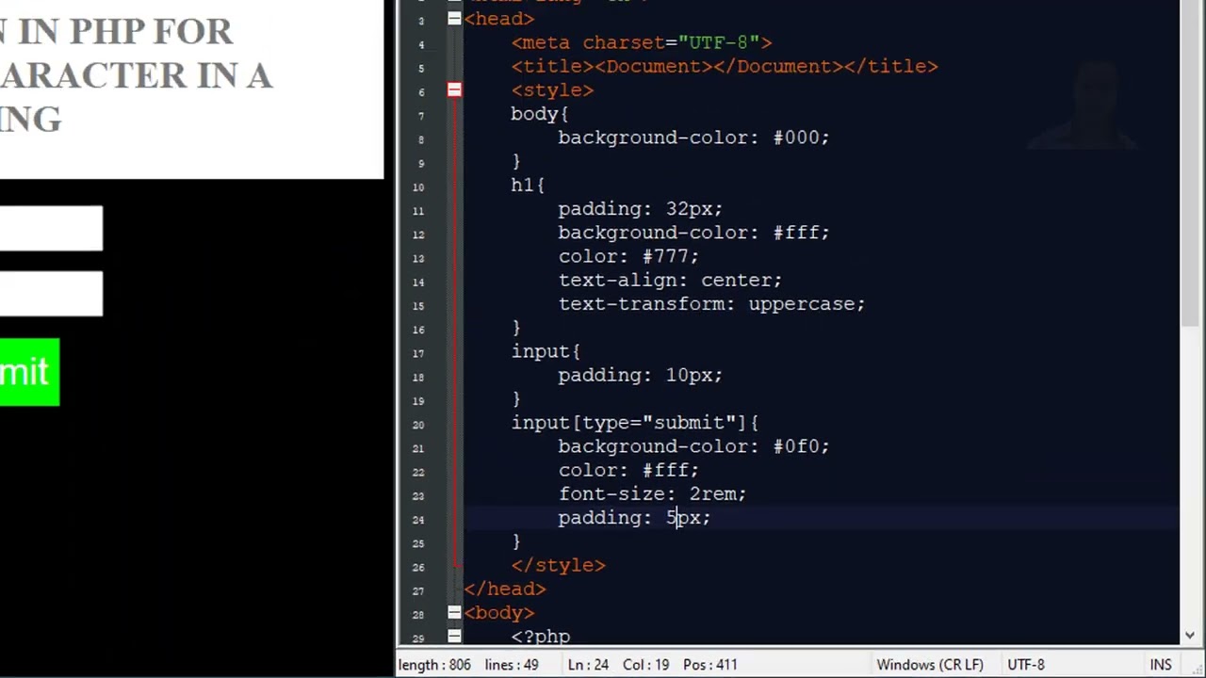
Task: Click the title Document line
Action: click(x=725, y=66)
